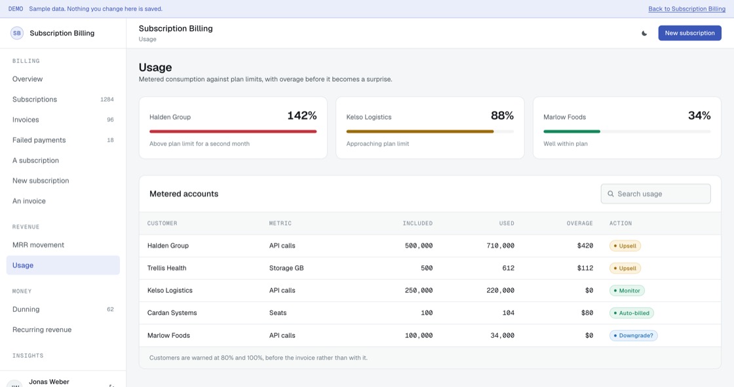The height and width of the screenshot is (387, 734).
Task: Open MRR movement in sidebar
Action: [x=63, y=245]
